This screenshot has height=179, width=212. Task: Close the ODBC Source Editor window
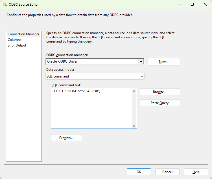click(205, 4)
